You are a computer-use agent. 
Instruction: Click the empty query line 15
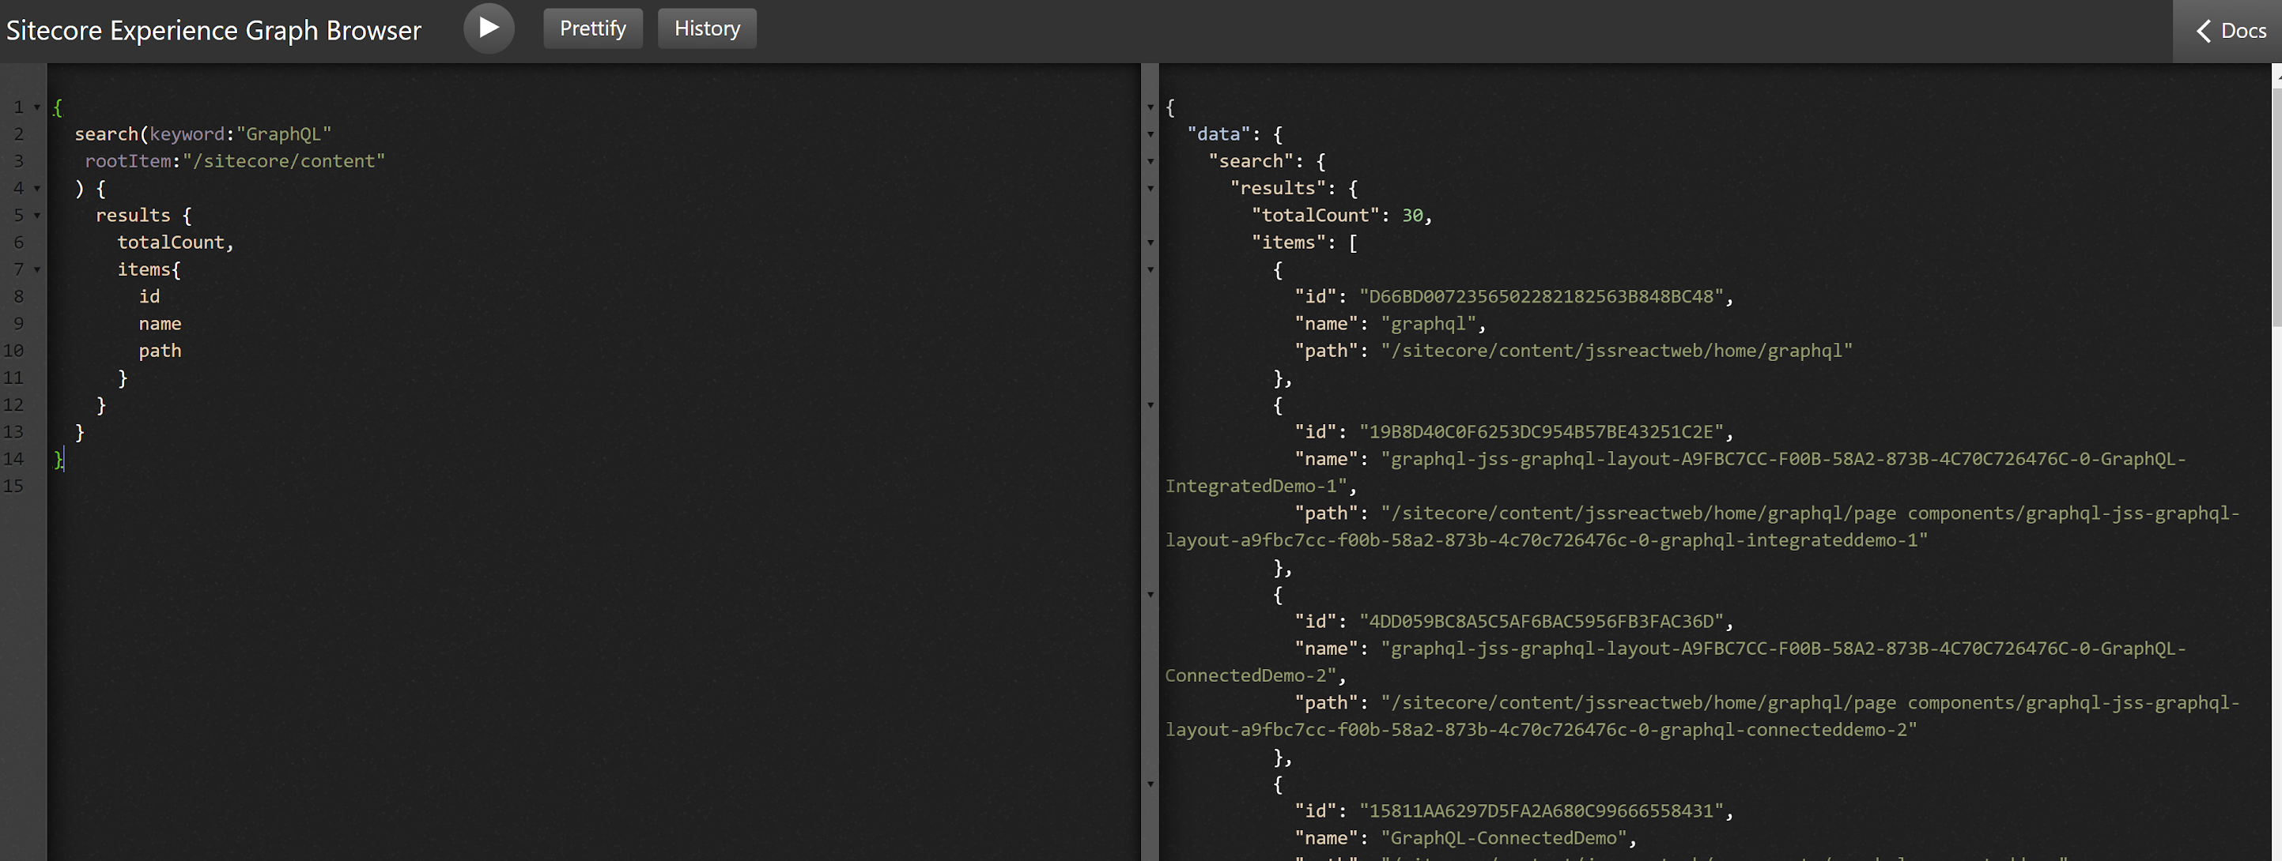(x=594, y=486)
